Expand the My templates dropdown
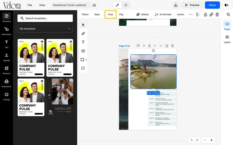The image size is (233, 145). (x=45, y=29)
